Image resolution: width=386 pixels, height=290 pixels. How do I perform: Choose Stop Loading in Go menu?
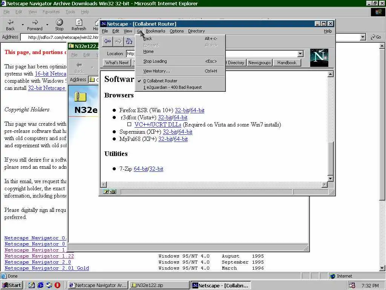[180, 61]
